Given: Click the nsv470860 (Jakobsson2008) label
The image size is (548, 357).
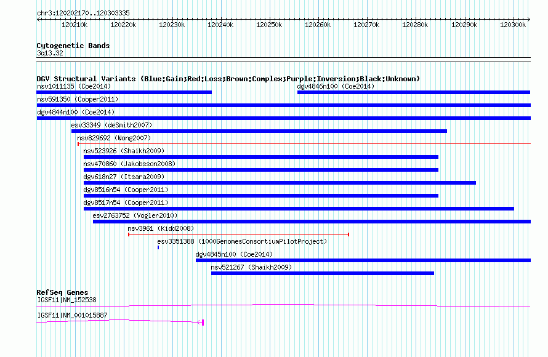Looking at the screenshot, I should [129, 164].
